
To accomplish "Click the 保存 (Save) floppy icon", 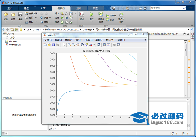I will pyautogui.click(x=20, y=14).
